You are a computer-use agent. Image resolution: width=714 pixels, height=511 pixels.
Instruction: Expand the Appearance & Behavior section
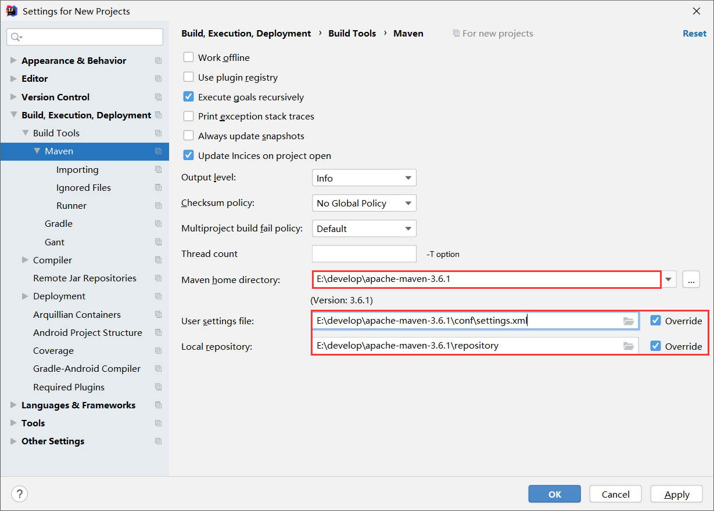point(13,60)
